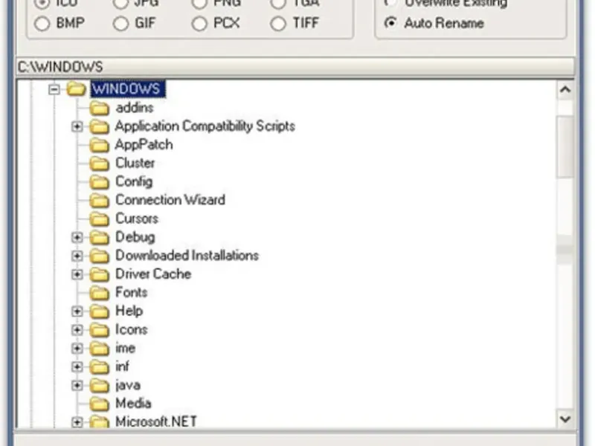
Task: Select the Cluster folder name
Action: (135, 163)
